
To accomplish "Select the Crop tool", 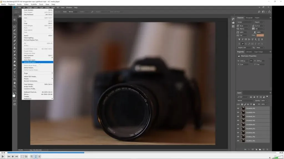I will tap(15, 34).
